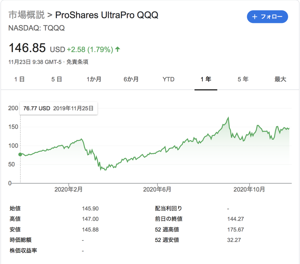Click the NASDAQ: TQQQ ticker text

pos(36,28)
